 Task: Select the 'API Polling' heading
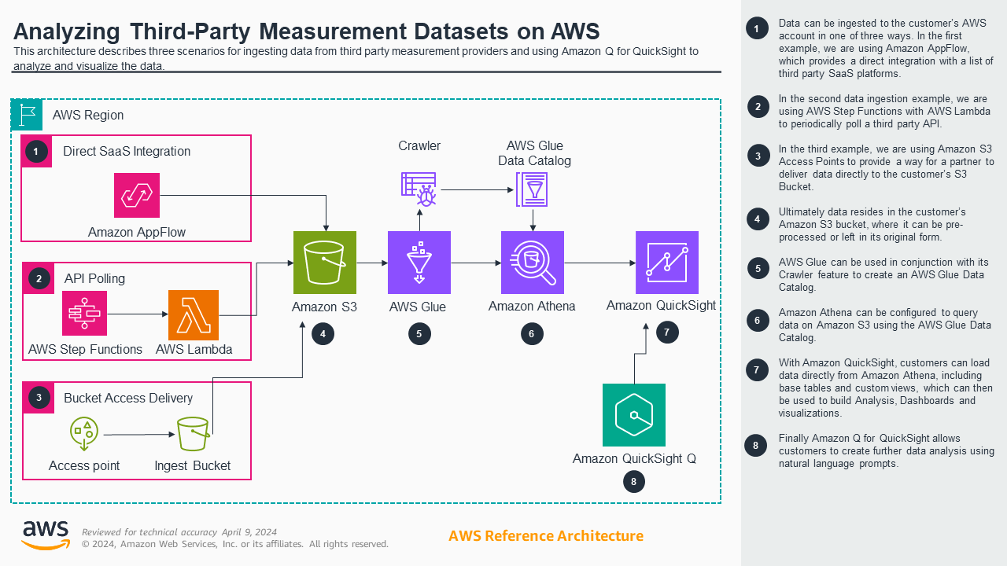(x=94, y=278)
